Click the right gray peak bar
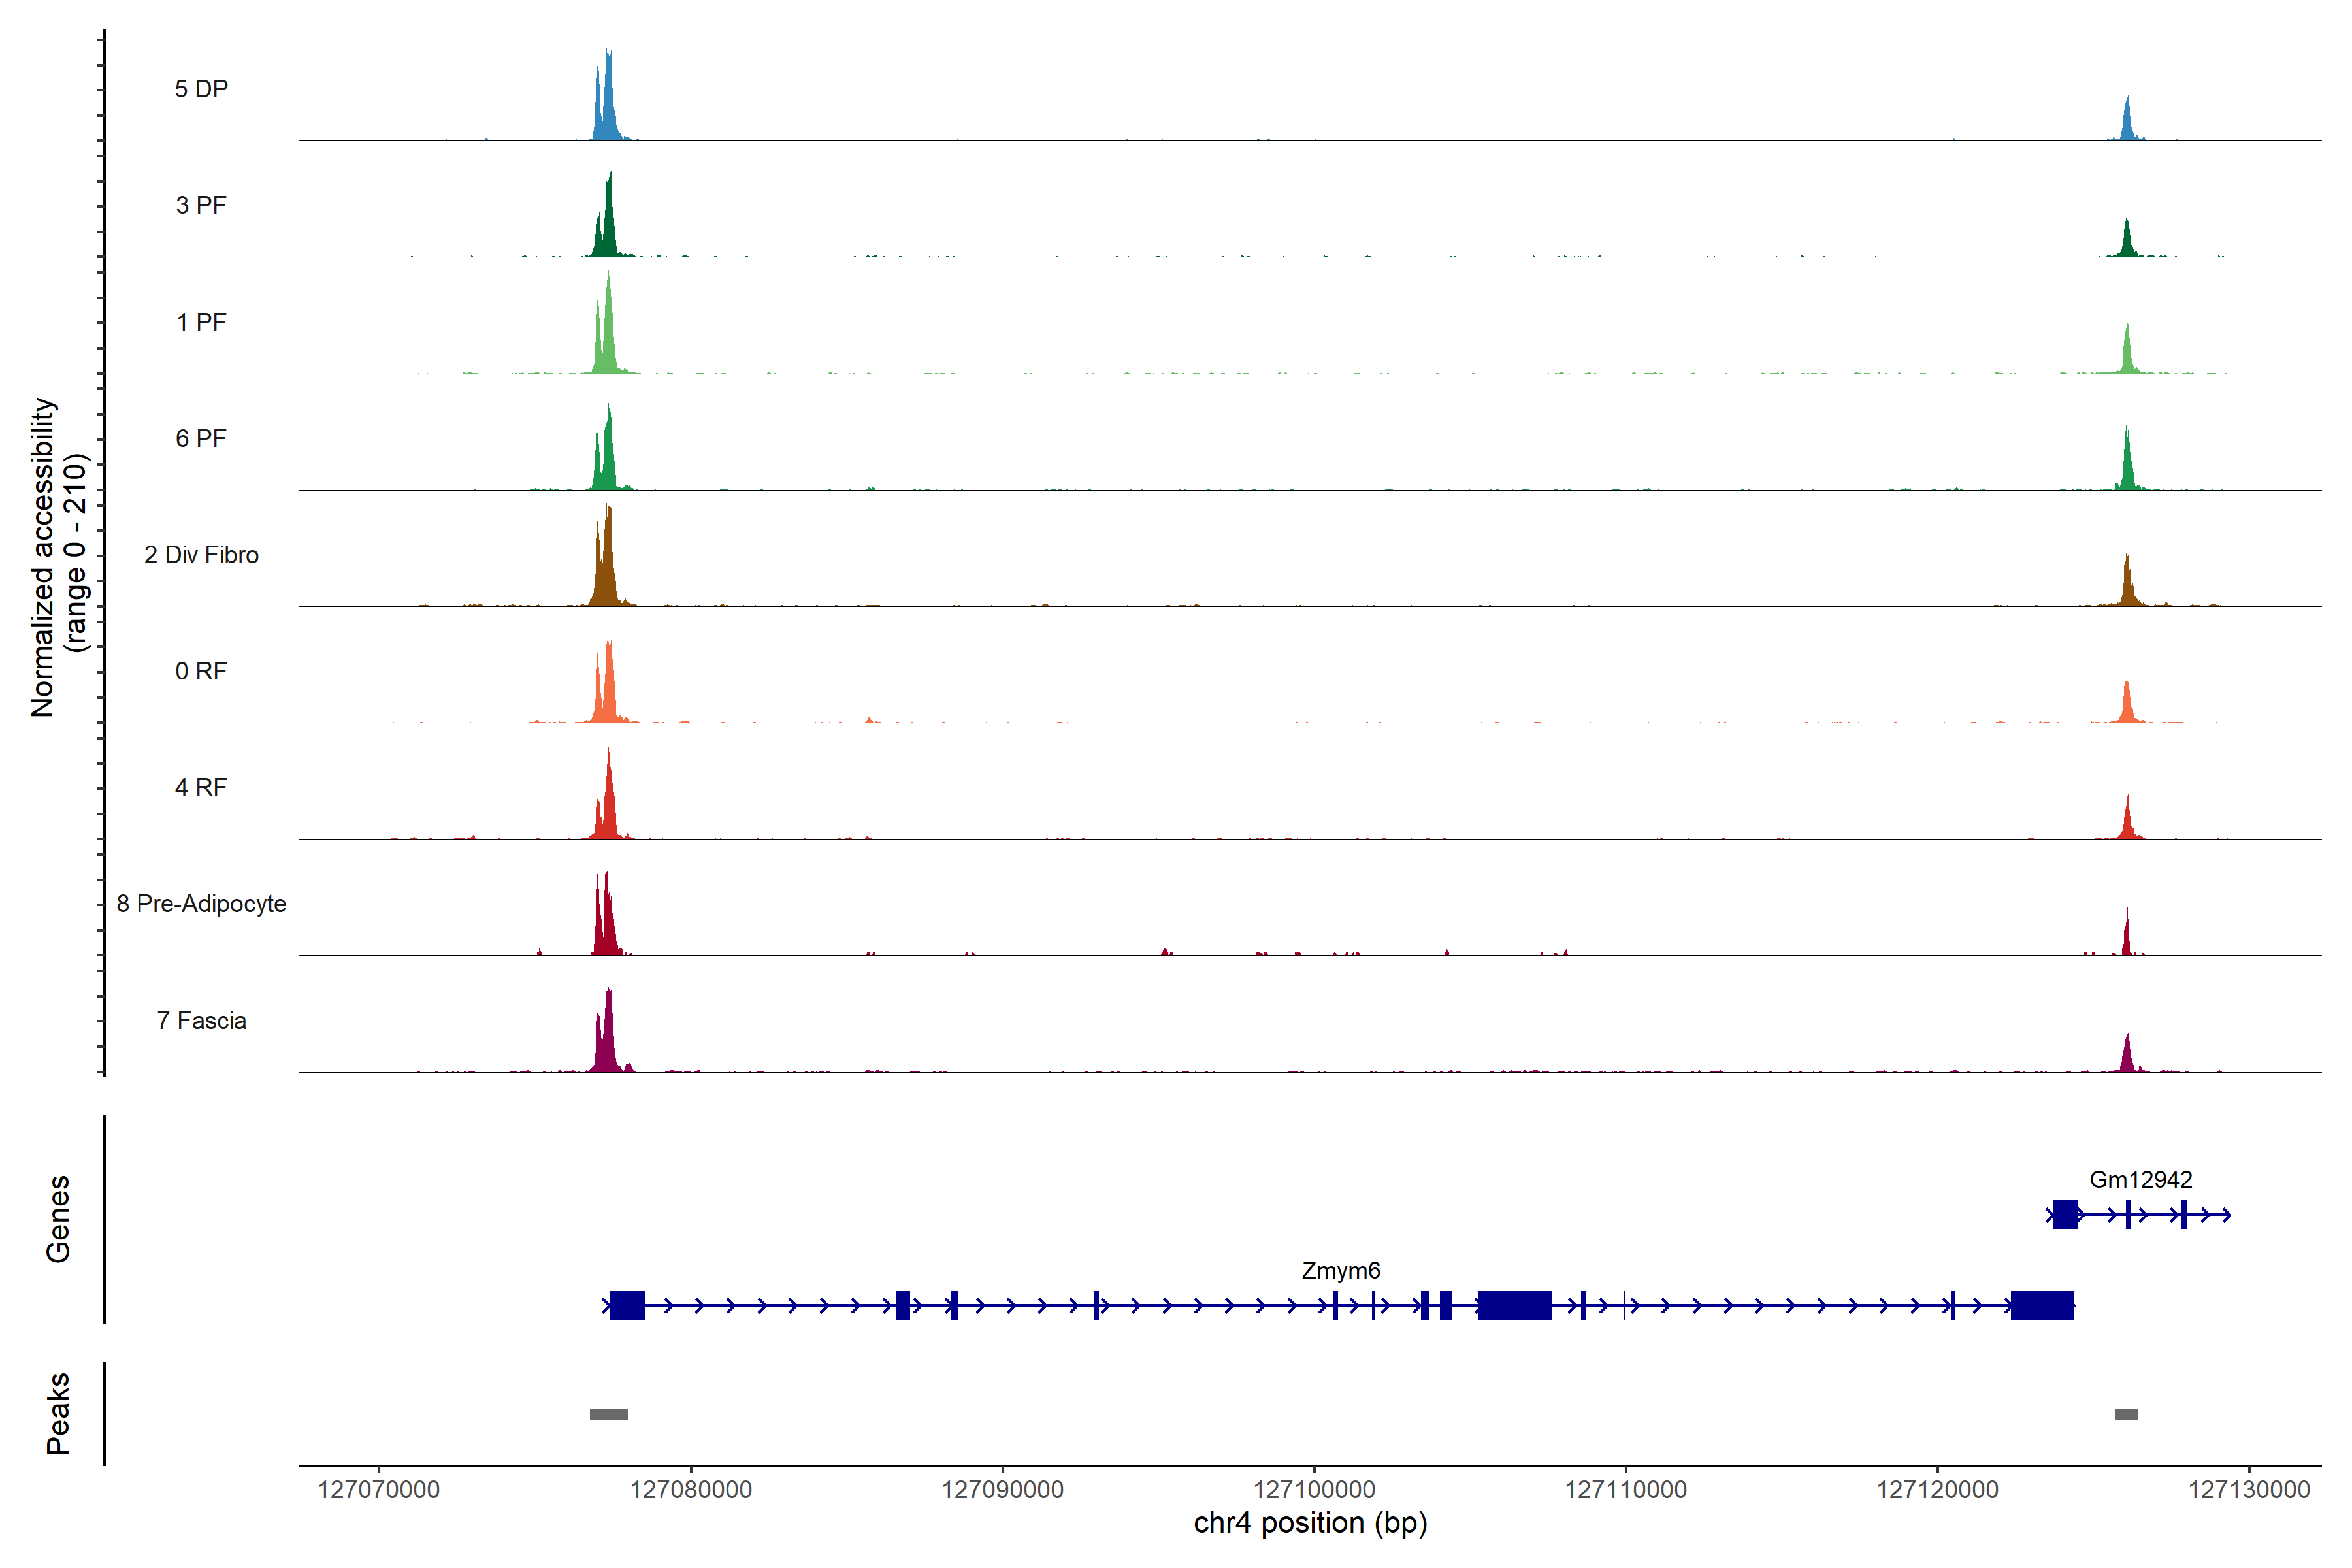Screen dimensions: 2352x1568 point(2126,1414)
